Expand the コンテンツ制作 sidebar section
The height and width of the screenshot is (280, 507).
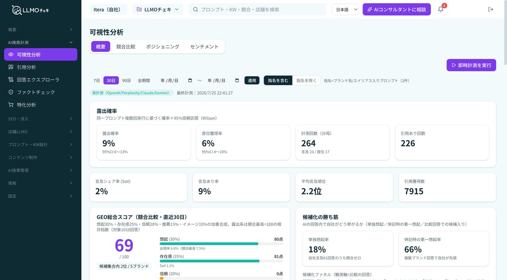point(41,157)
